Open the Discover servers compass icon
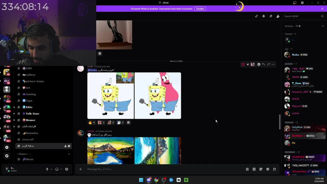The height and width of the screenshot is (184, 327). point(7,156)
